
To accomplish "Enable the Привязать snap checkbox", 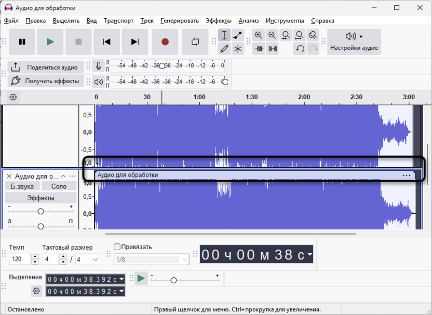I will pos(117,247).
